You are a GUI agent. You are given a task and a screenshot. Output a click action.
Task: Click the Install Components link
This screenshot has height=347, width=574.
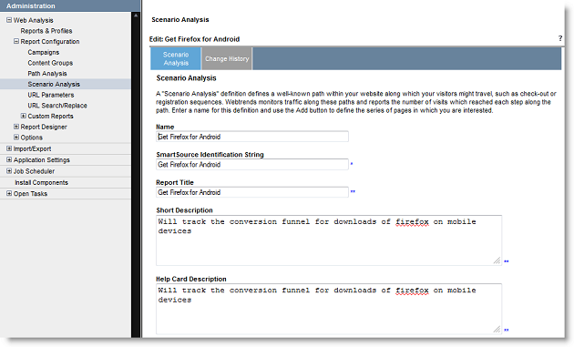point(41,182)
